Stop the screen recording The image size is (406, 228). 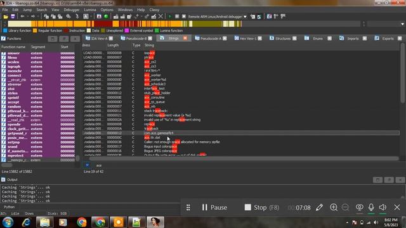261,207
